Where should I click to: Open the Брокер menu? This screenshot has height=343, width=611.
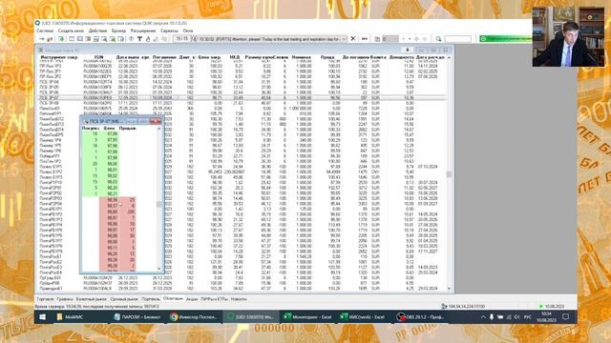click(x=118, y=30)
